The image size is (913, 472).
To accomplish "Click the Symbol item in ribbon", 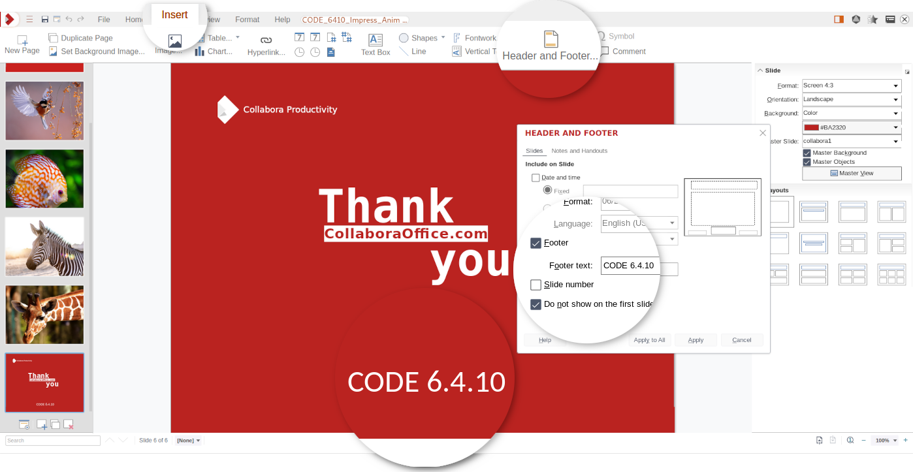I will [617, 36].
